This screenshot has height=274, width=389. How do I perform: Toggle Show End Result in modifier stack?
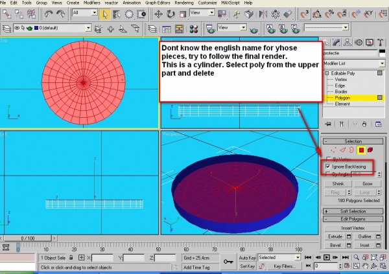point(342,124)
